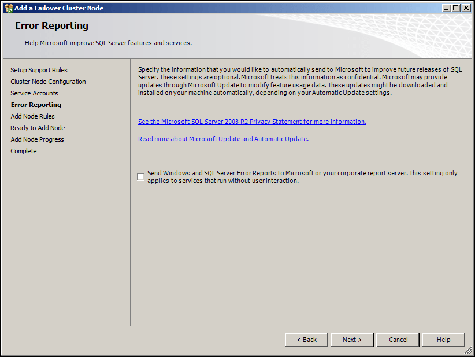Click the Add a Failover Cluster Node title bar icon

pos(8,8)
